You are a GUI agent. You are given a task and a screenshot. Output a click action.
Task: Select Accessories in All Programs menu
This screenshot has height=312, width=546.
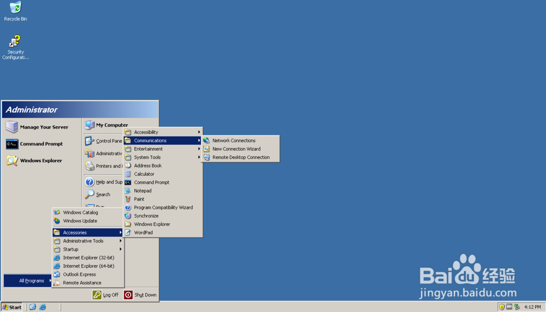[x=88, y=233]
